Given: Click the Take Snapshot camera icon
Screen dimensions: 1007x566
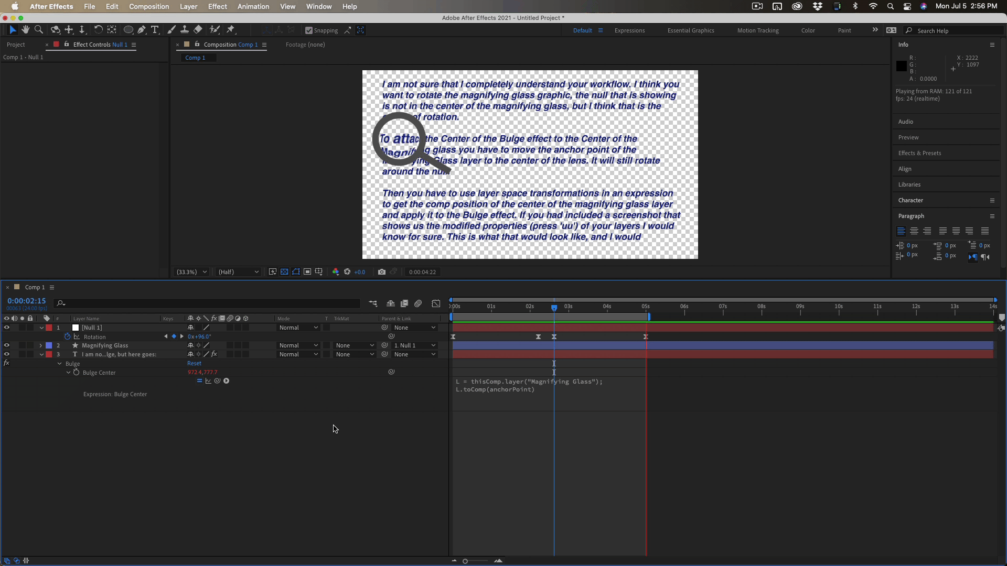Looking at the screenshot, I should click(382, 272).
